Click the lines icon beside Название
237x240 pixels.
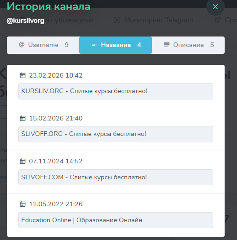click(x=94, y=45)
